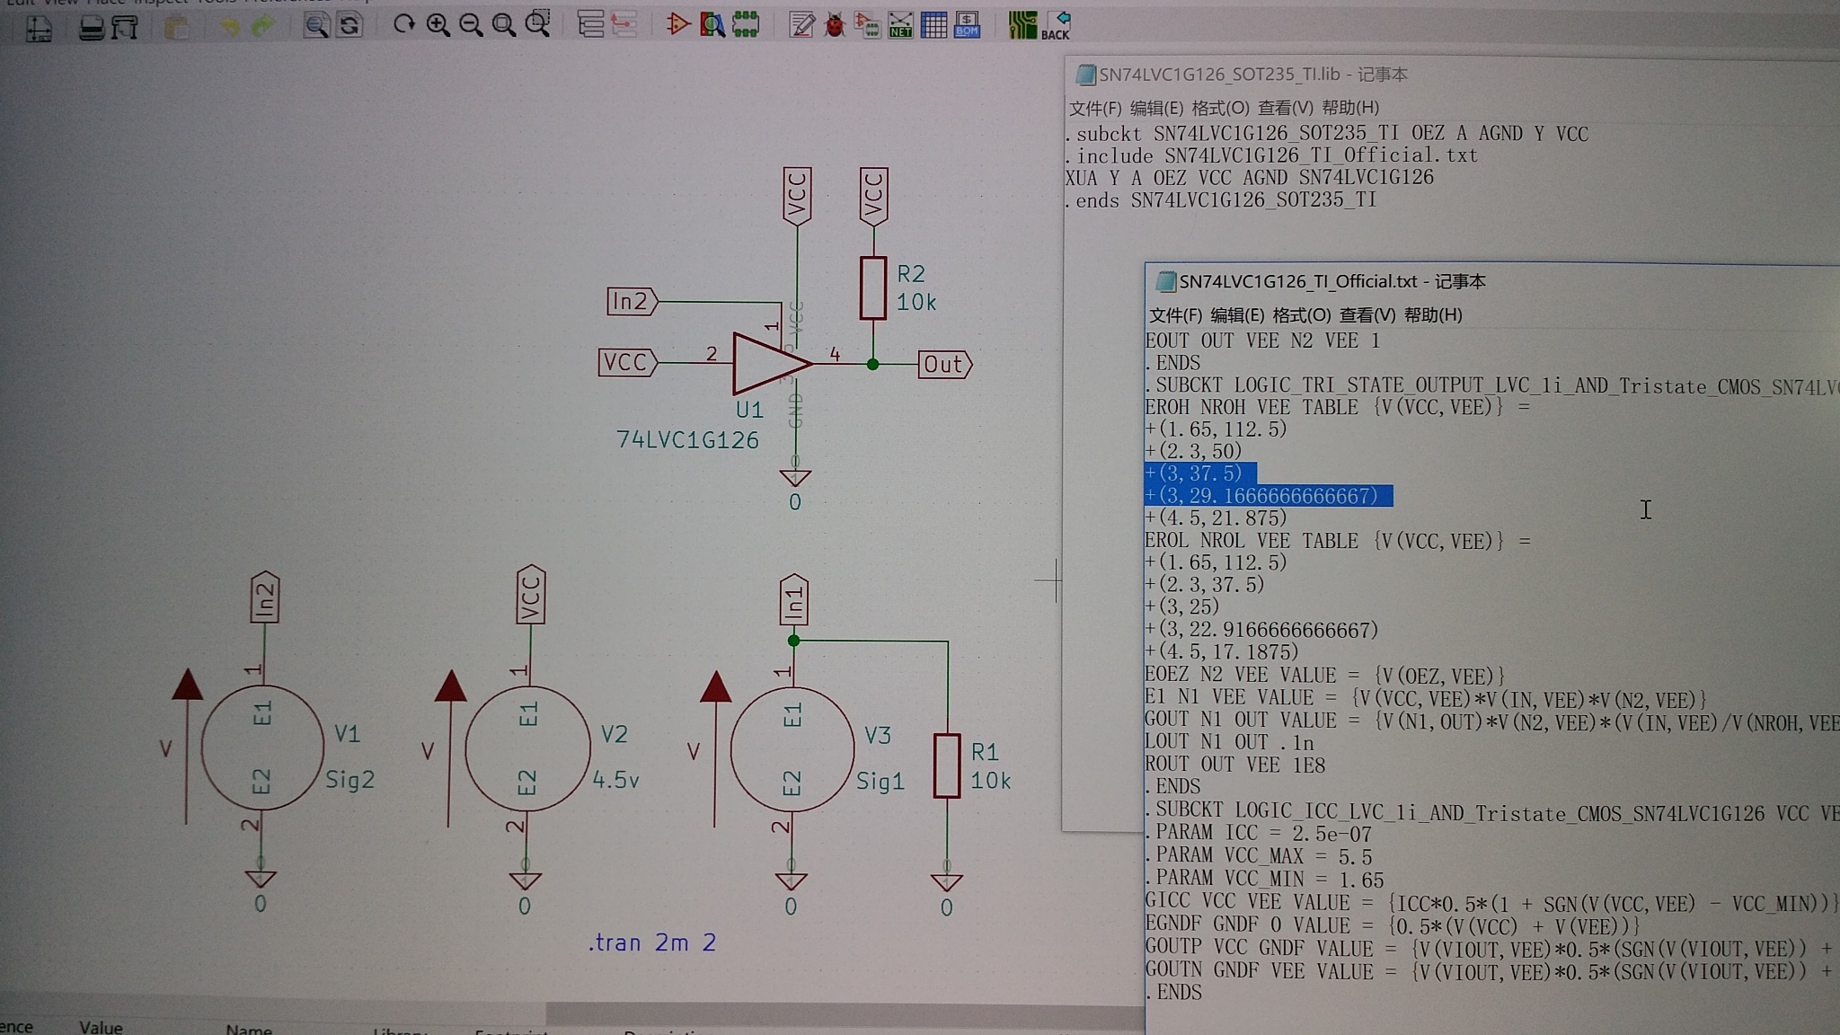Open 格式(O) menu in .lib Notepad
Viewport: 1840px width, 1035px height.
point(1220,108)
